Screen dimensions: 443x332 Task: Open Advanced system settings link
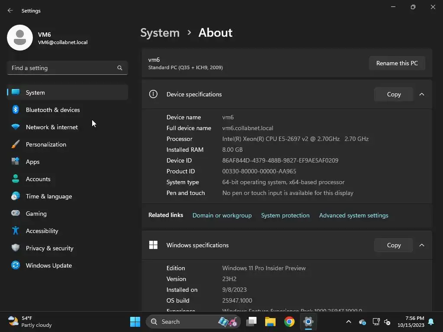353,215
